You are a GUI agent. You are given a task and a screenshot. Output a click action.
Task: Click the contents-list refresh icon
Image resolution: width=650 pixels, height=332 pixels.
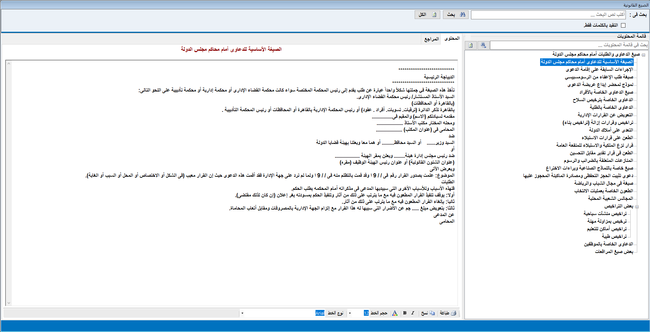[x=471, y=45]
